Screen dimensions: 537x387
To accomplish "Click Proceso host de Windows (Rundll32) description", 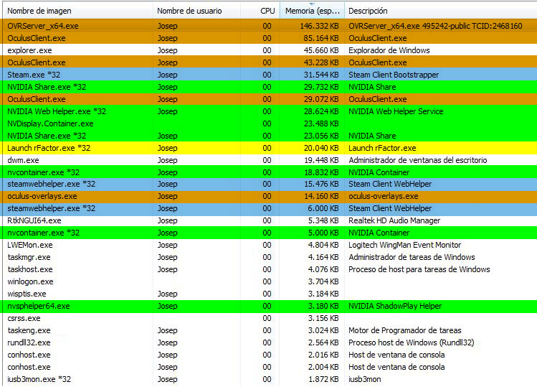I will coord(412,342).
